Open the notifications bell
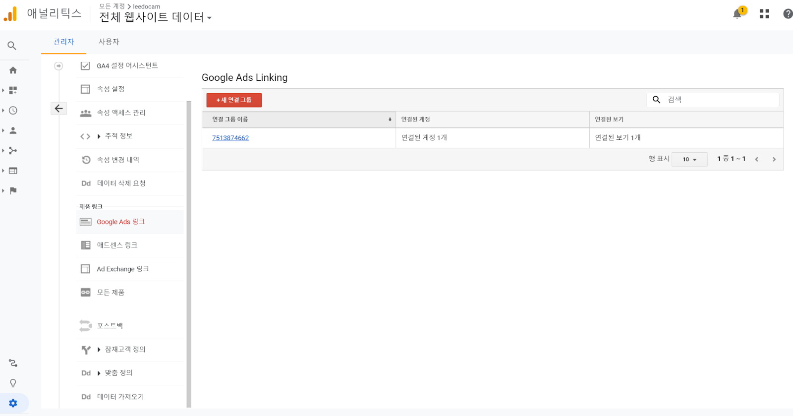Image resolution: width=793 pixels, height=416 pixels. tap(737, 14)
